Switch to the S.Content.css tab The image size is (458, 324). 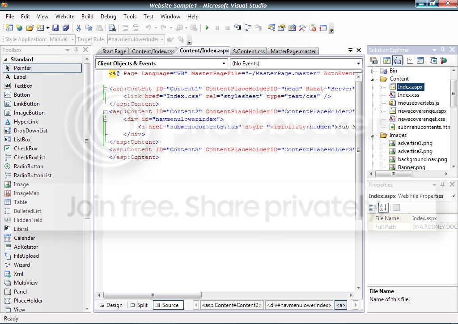click(249, 51)
